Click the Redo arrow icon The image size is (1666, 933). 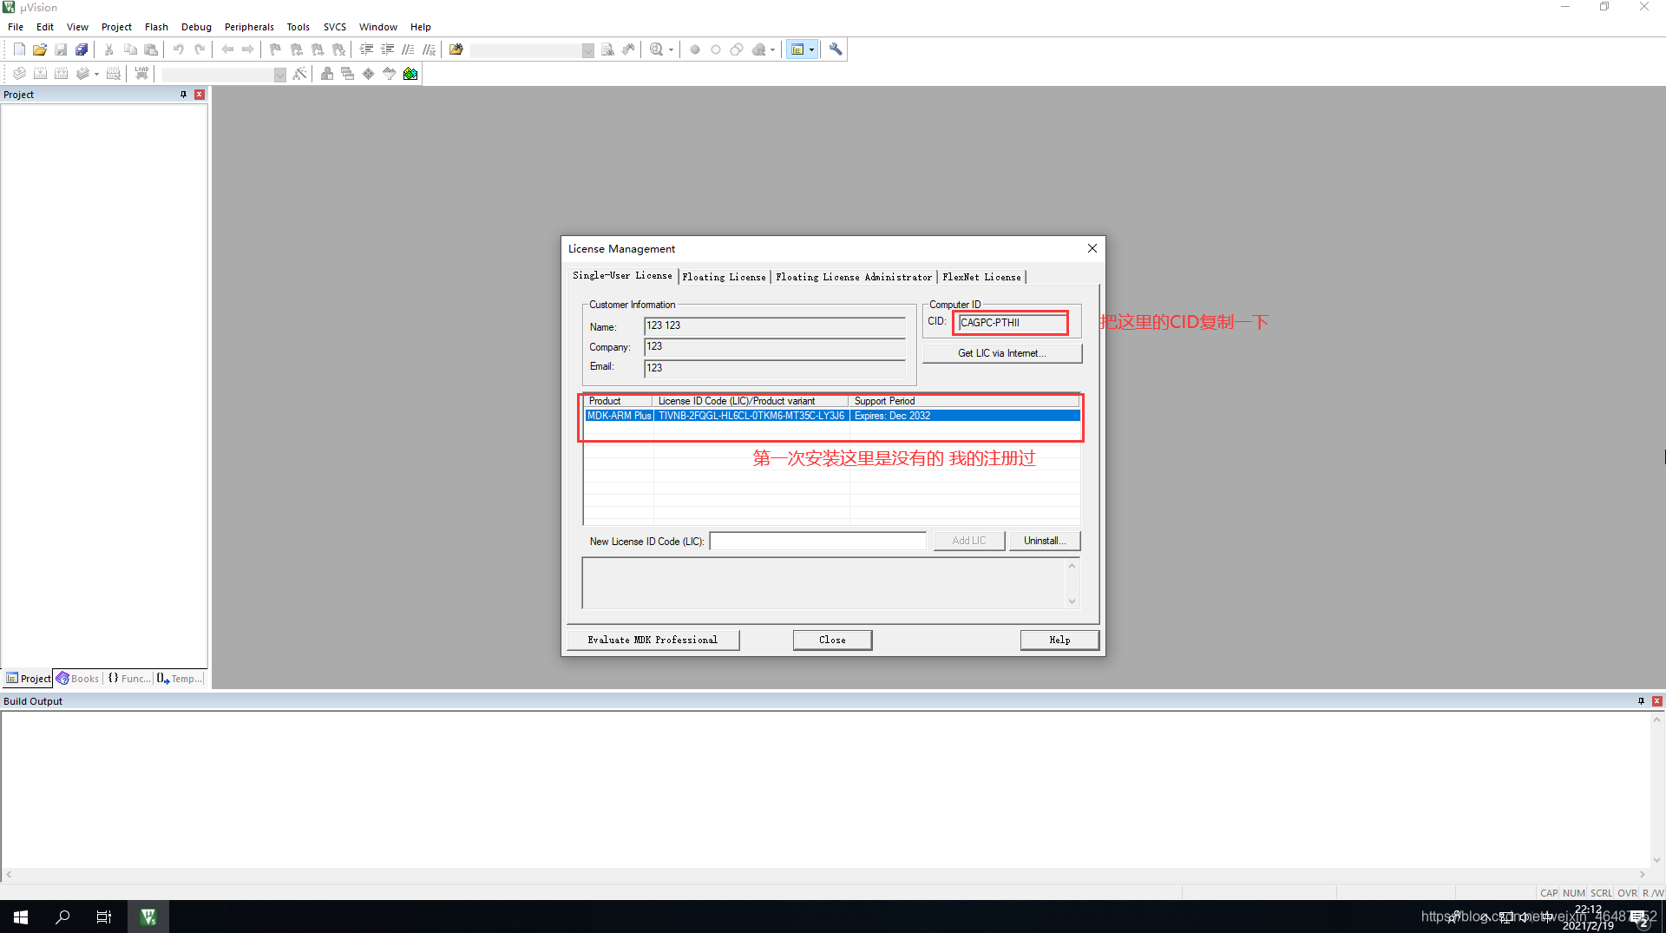click(200, 49)
